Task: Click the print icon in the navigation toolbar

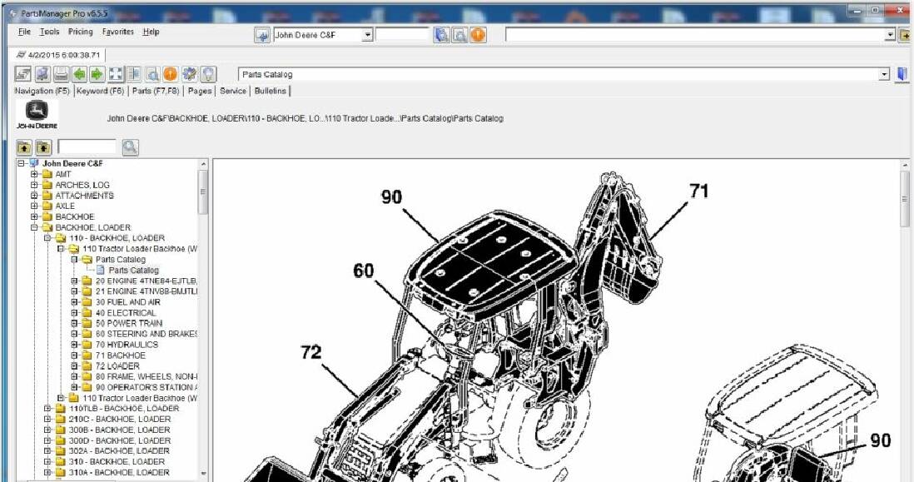Action: [x=61, y=74]
